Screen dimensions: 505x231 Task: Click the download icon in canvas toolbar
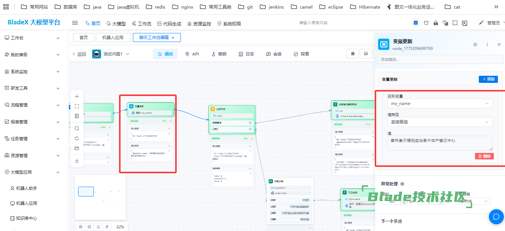[x=77, y=160]
